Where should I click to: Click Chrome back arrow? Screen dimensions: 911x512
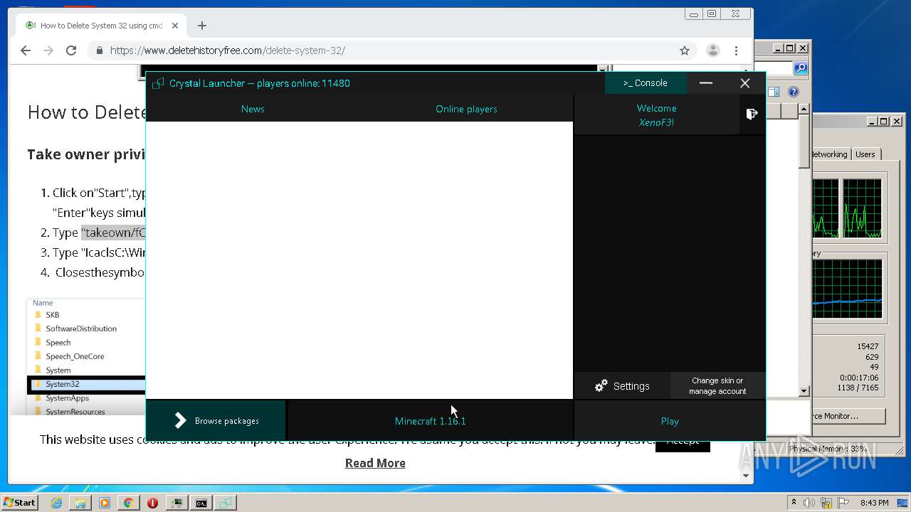tap(26, 50)
